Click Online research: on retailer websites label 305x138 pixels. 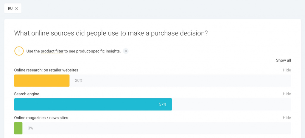tap(46, 70)
